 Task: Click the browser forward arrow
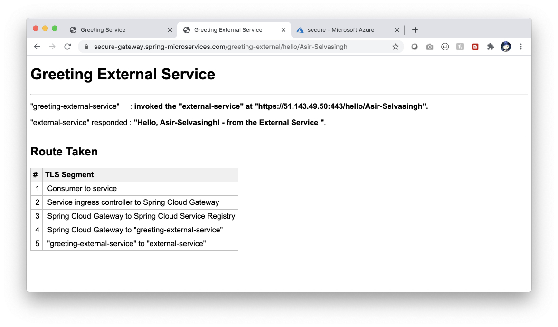tap(52, 47)
